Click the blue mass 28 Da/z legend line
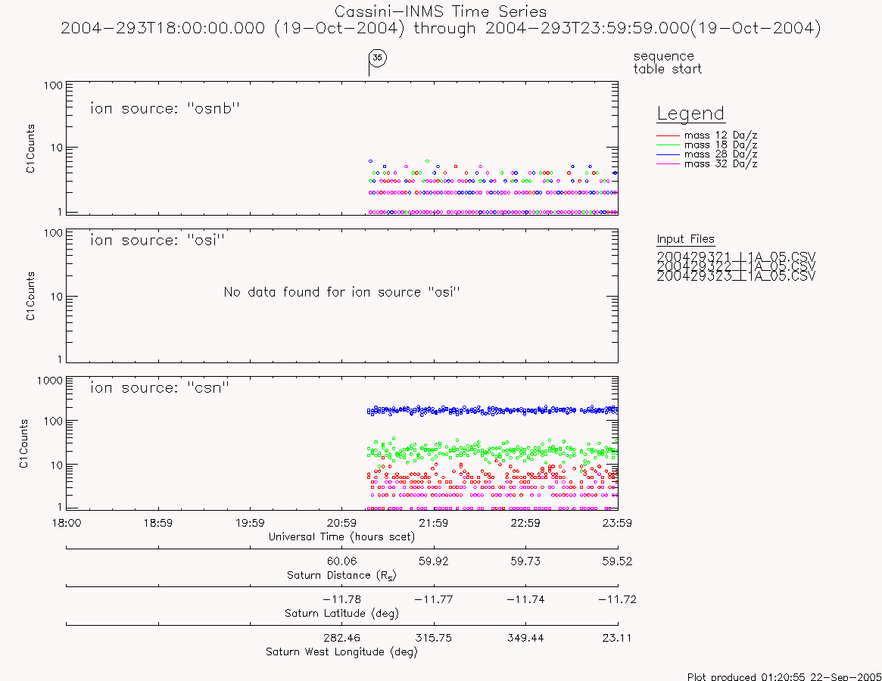The width and height of the screenshot is (882, 681). pos(669,154)
